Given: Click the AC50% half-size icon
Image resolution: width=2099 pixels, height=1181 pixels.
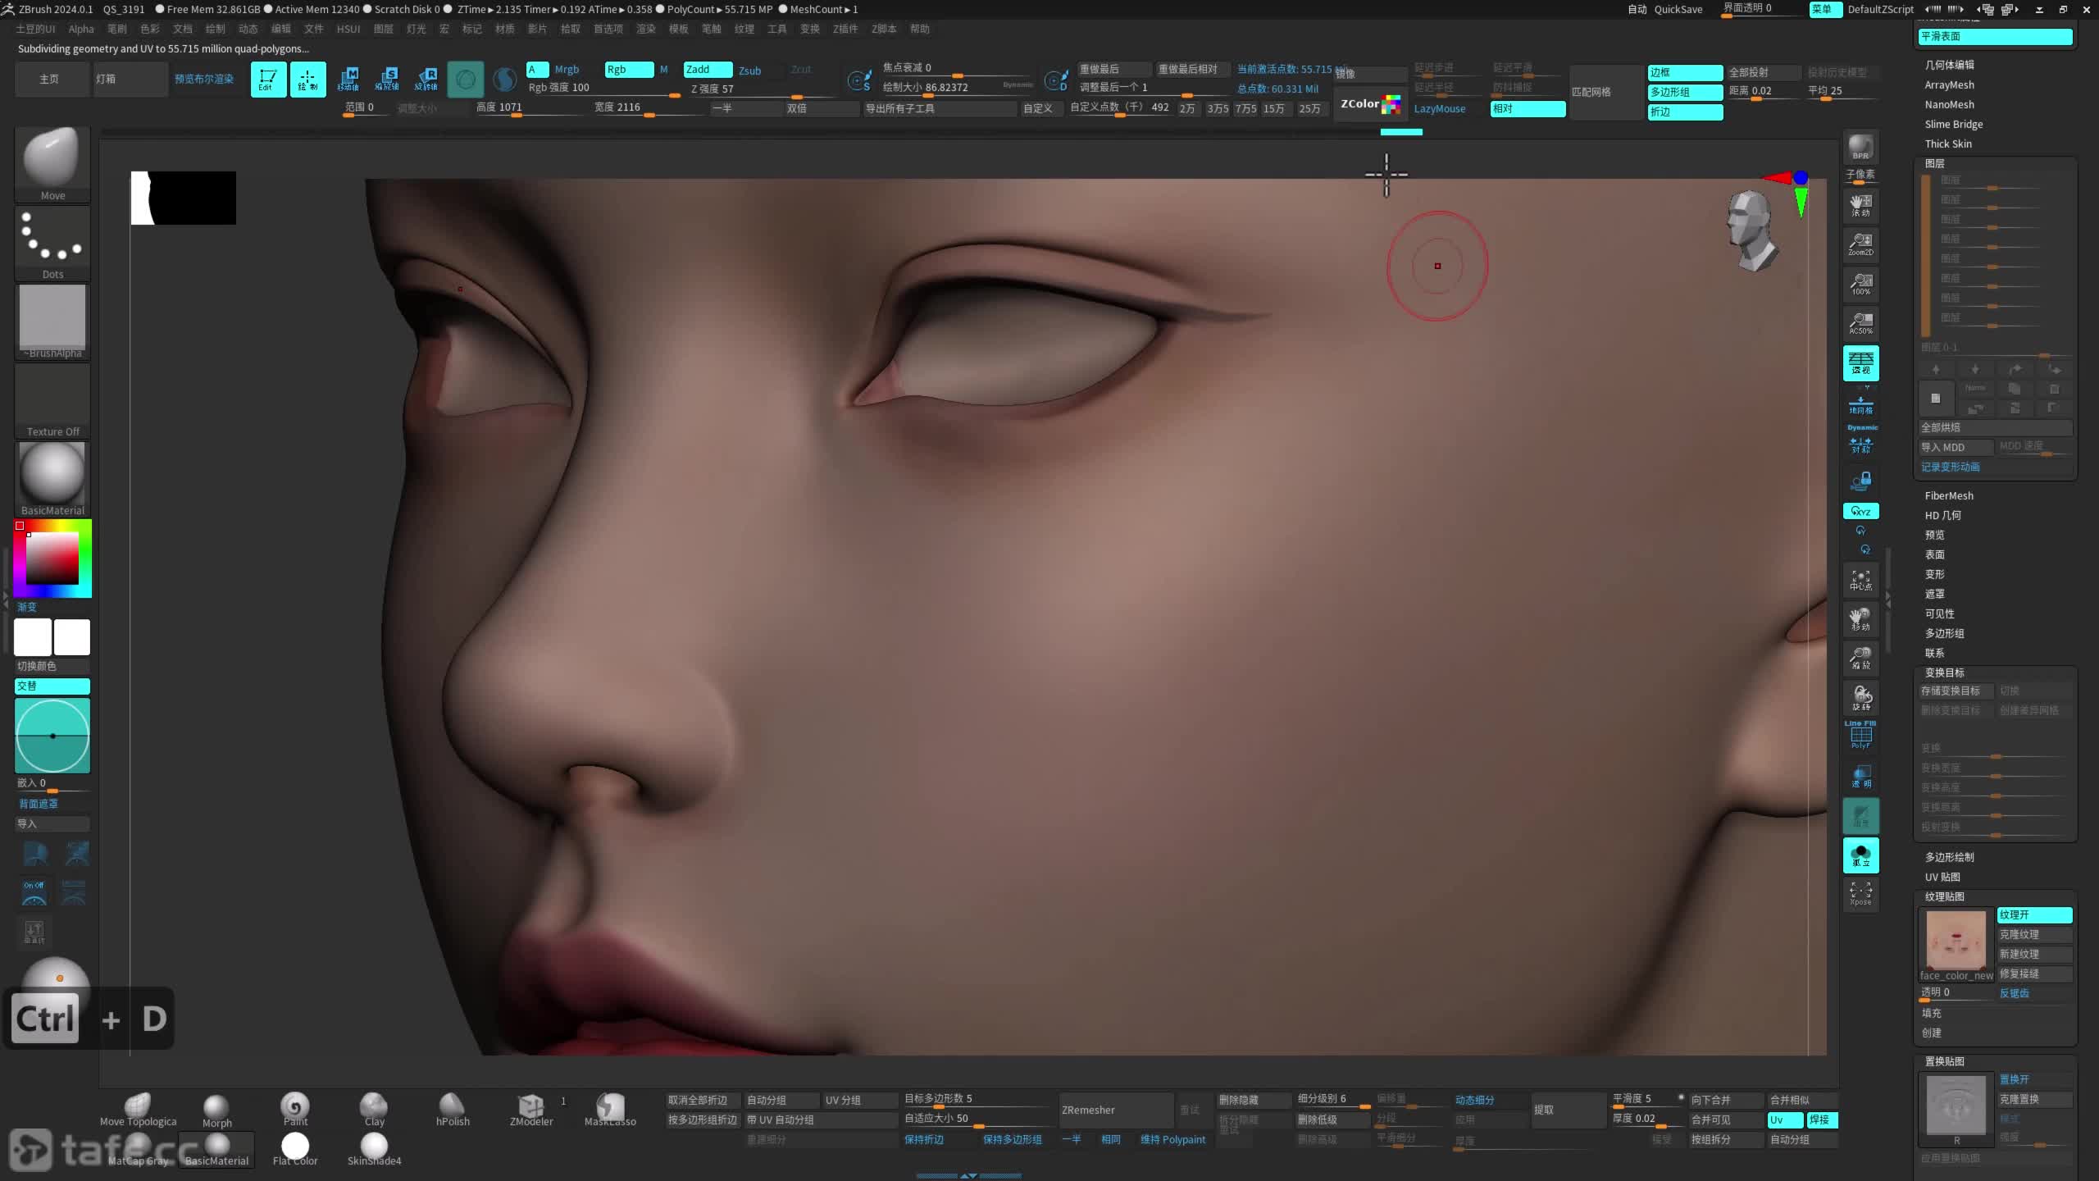Looking at the screenshot, I should click(1860, 323).
